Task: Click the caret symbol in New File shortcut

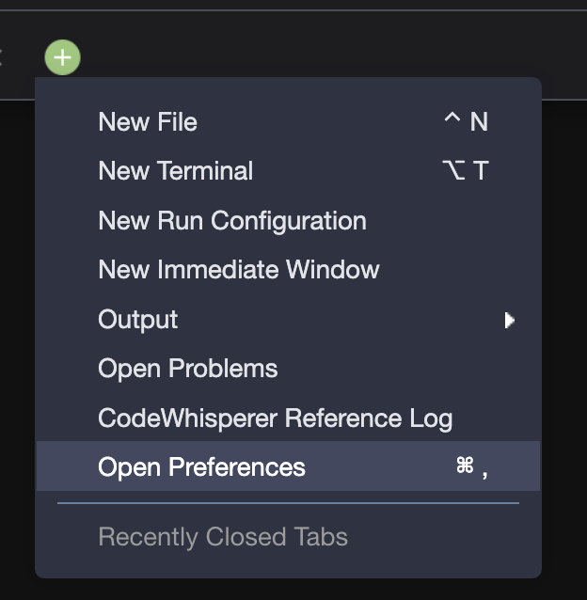Action: point(452,118)
